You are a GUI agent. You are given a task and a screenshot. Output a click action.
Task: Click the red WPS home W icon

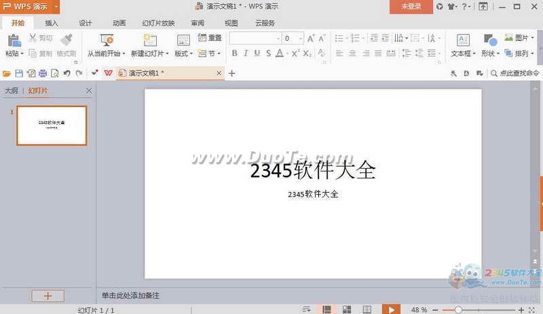click(x=109, y=73)
